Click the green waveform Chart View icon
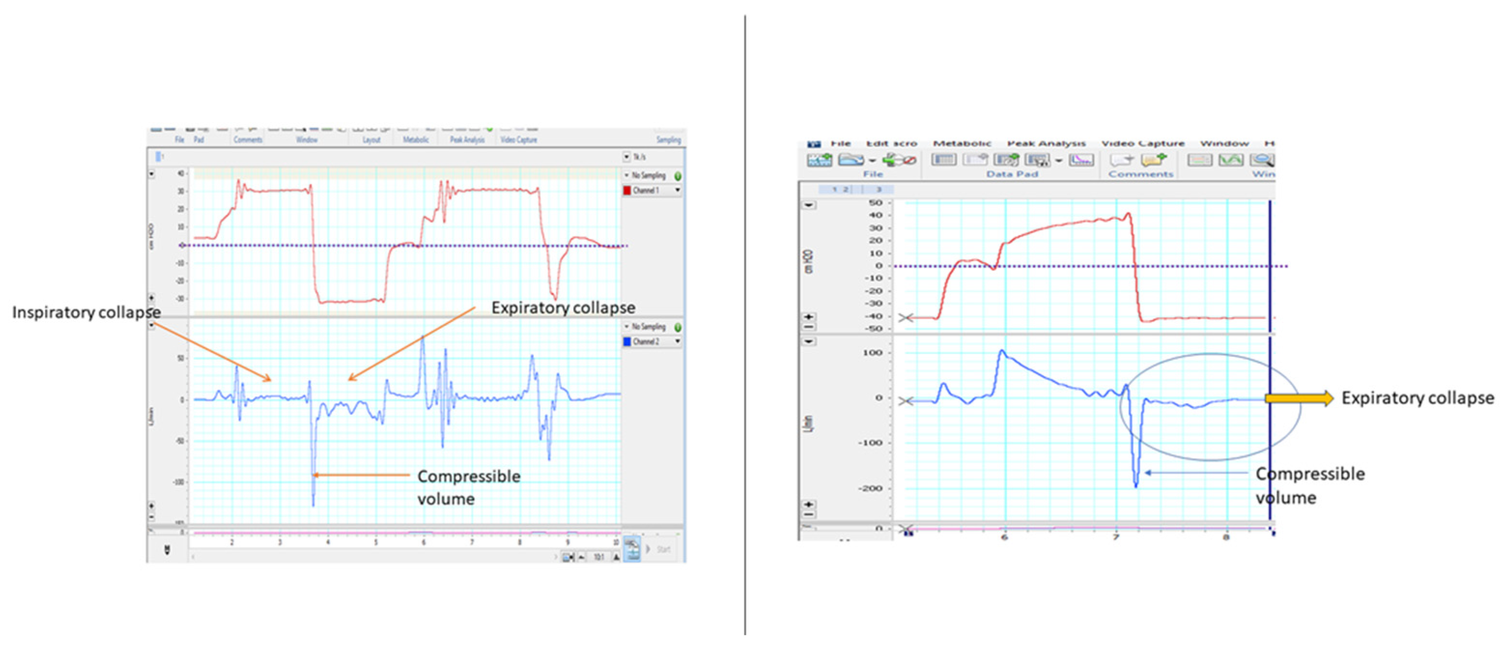This screenshot has height=647, width=1504. [x=1231, y=159]
